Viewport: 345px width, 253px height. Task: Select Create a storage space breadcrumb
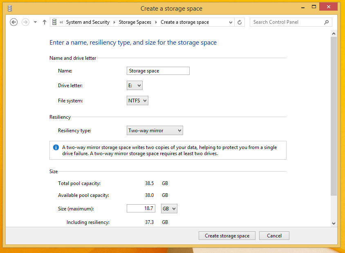click(x=185, y=22)
